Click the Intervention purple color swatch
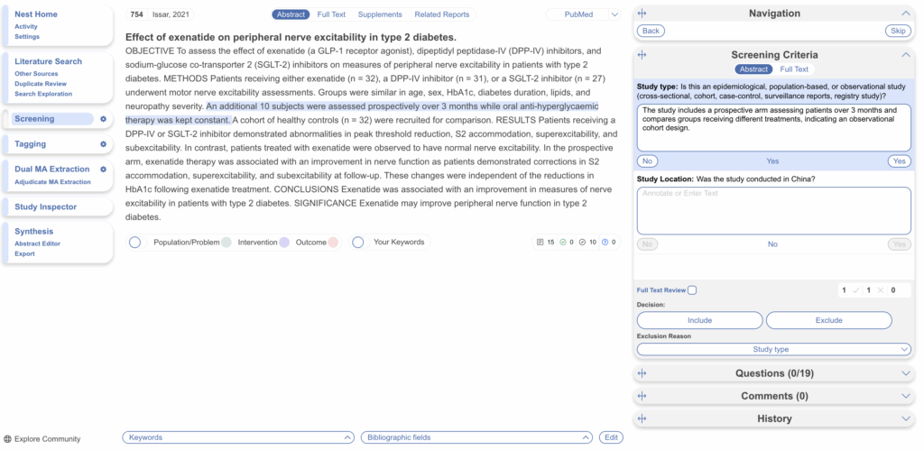 tap(283, 243)
